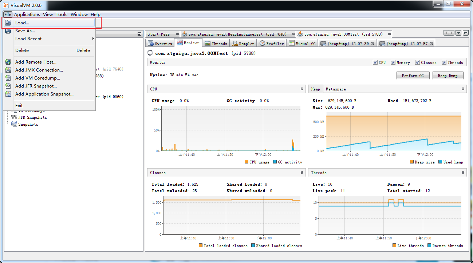473x263 pixels.
Task: Click the Add Remote Host icon
Action: pyautogui.click(x=8, y=62)
